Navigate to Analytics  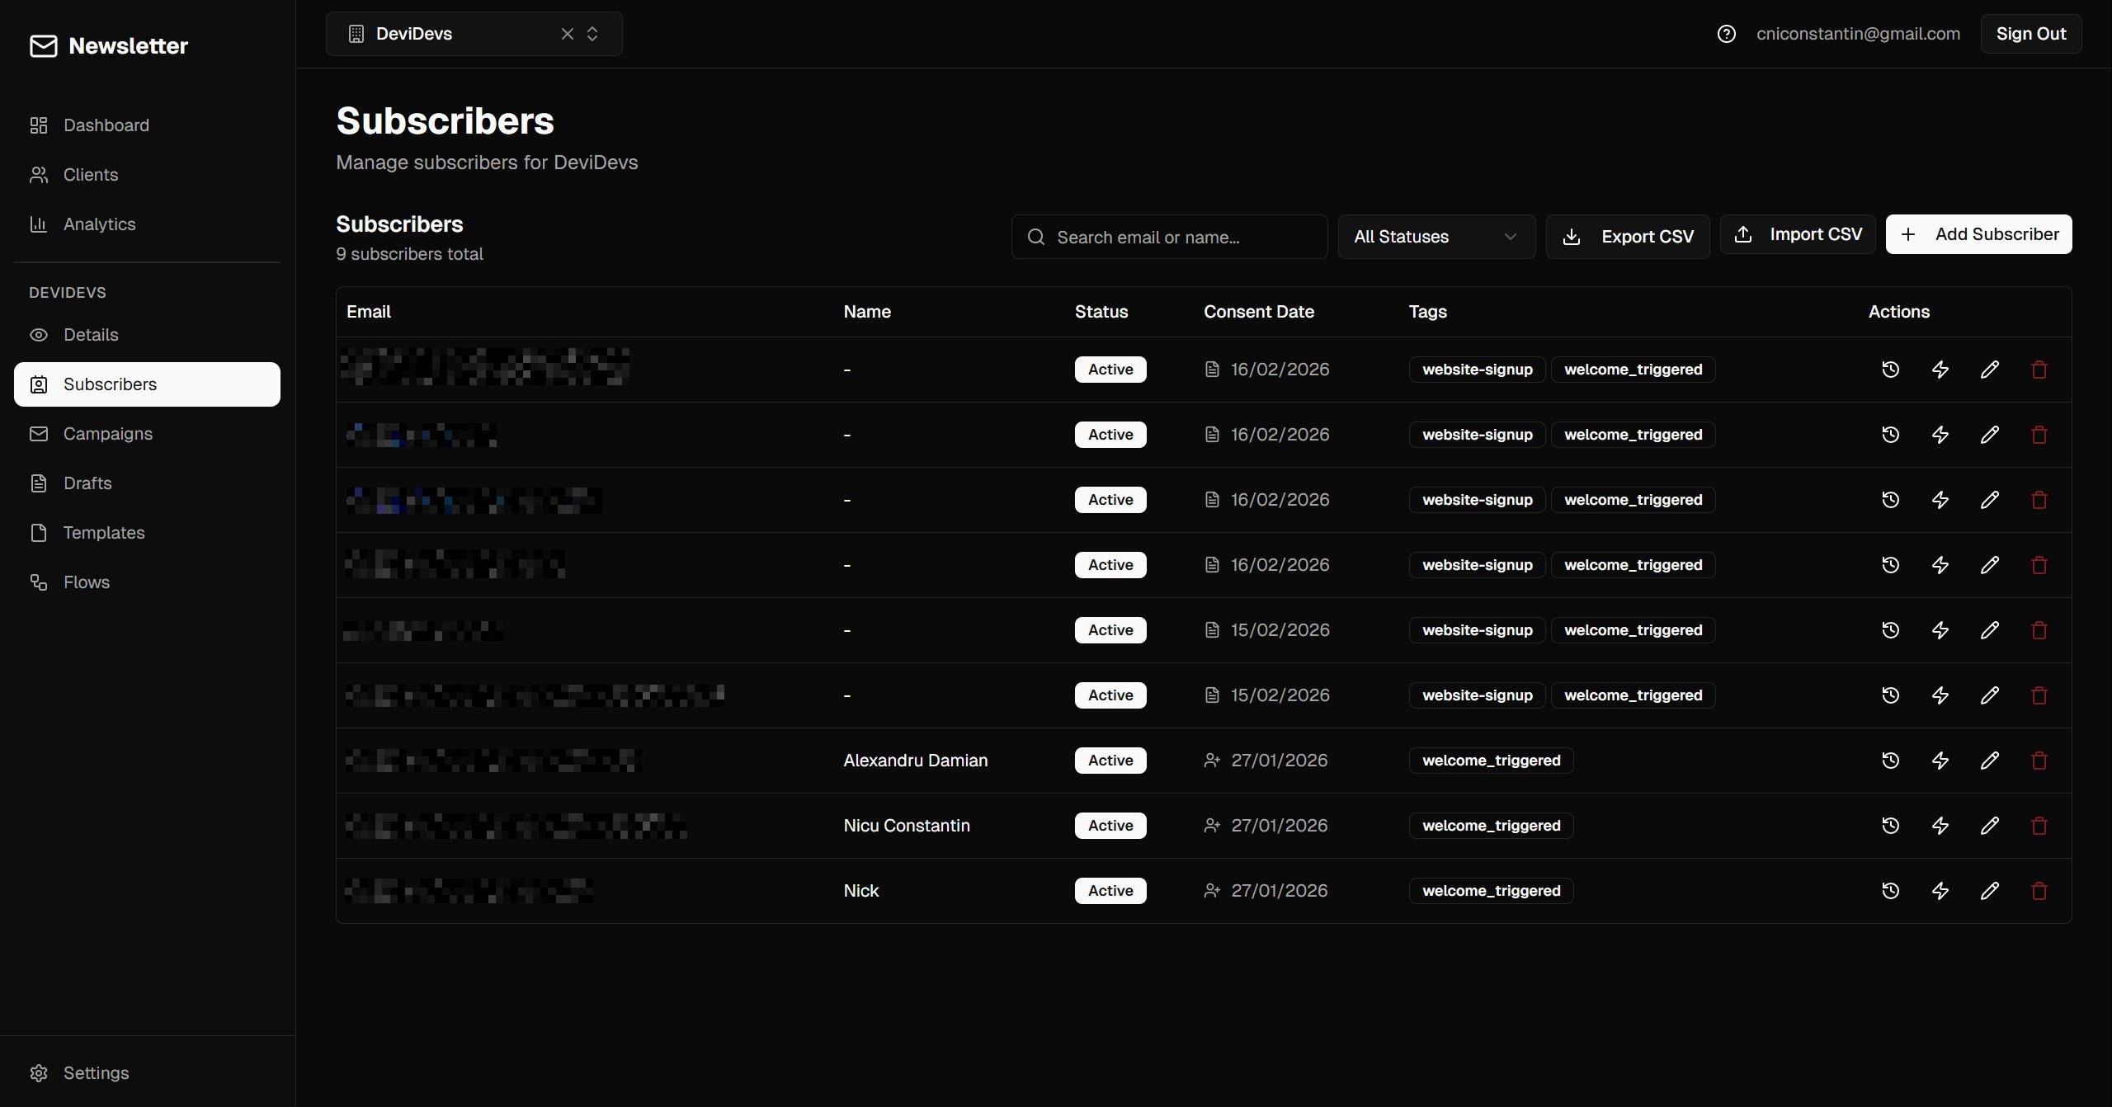[99, 224]
